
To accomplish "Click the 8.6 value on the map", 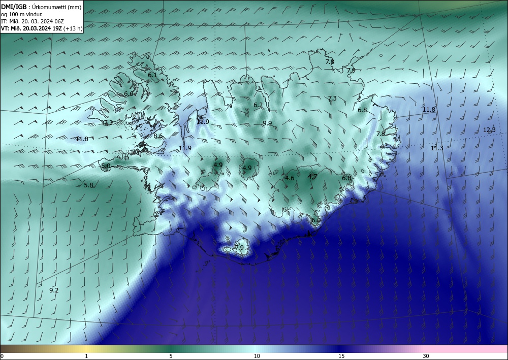I will click(x=158, y=136).
